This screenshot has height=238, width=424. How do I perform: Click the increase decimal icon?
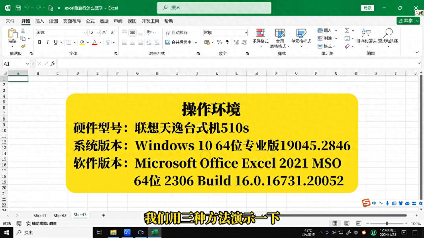click(236, 42)
